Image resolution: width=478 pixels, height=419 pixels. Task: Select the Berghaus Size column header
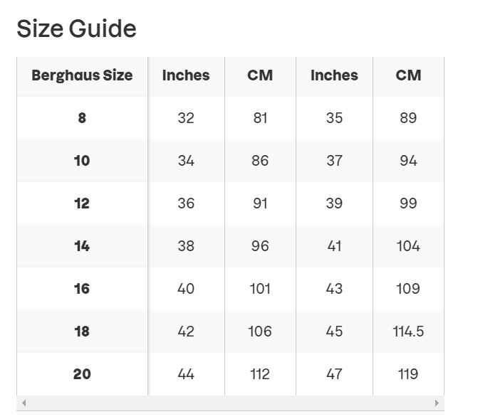(82, 75)
